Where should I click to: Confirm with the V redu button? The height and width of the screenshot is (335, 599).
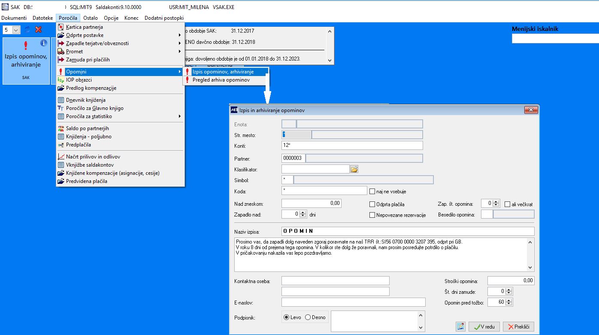[x=484, y=327]
